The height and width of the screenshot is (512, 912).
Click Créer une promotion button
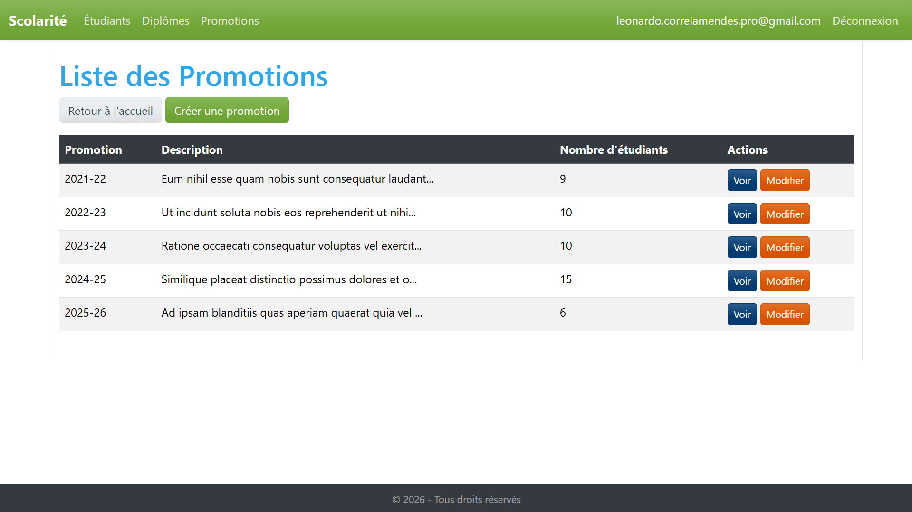[227, 110]
